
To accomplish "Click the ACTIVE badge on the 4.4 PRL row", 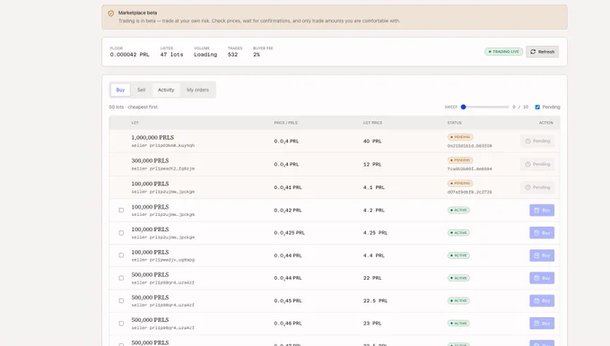I will [458, 255].
